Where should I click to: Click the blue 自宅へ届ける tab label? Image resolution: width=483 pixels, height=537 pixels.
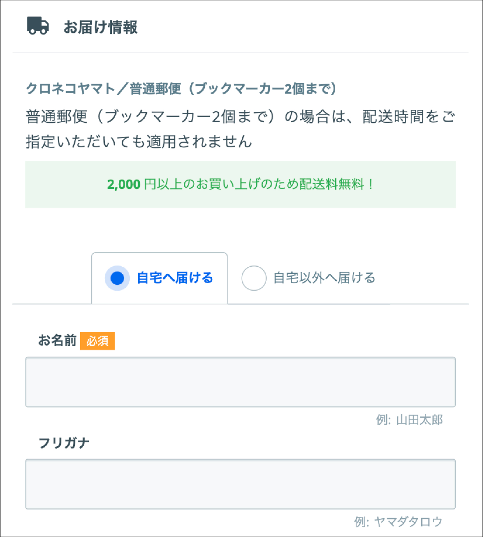coord(175,278)
